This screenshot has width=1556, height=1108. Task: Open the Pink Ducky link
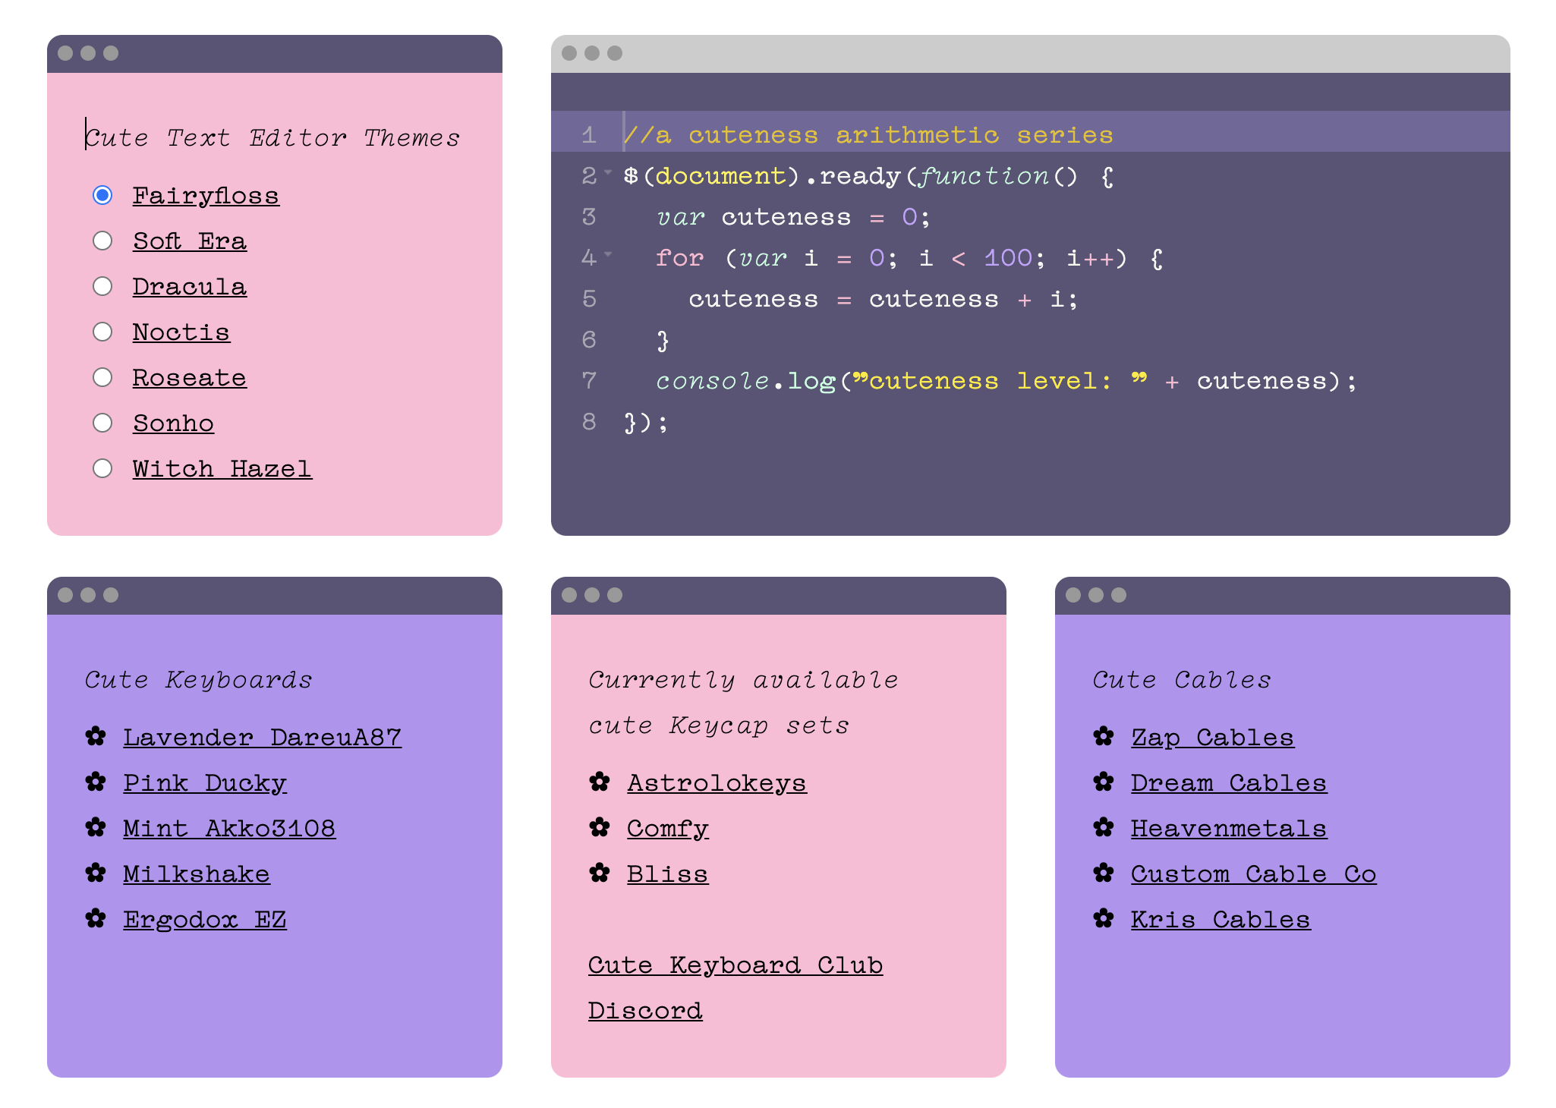pyautogui.click(x=205, y=783)
